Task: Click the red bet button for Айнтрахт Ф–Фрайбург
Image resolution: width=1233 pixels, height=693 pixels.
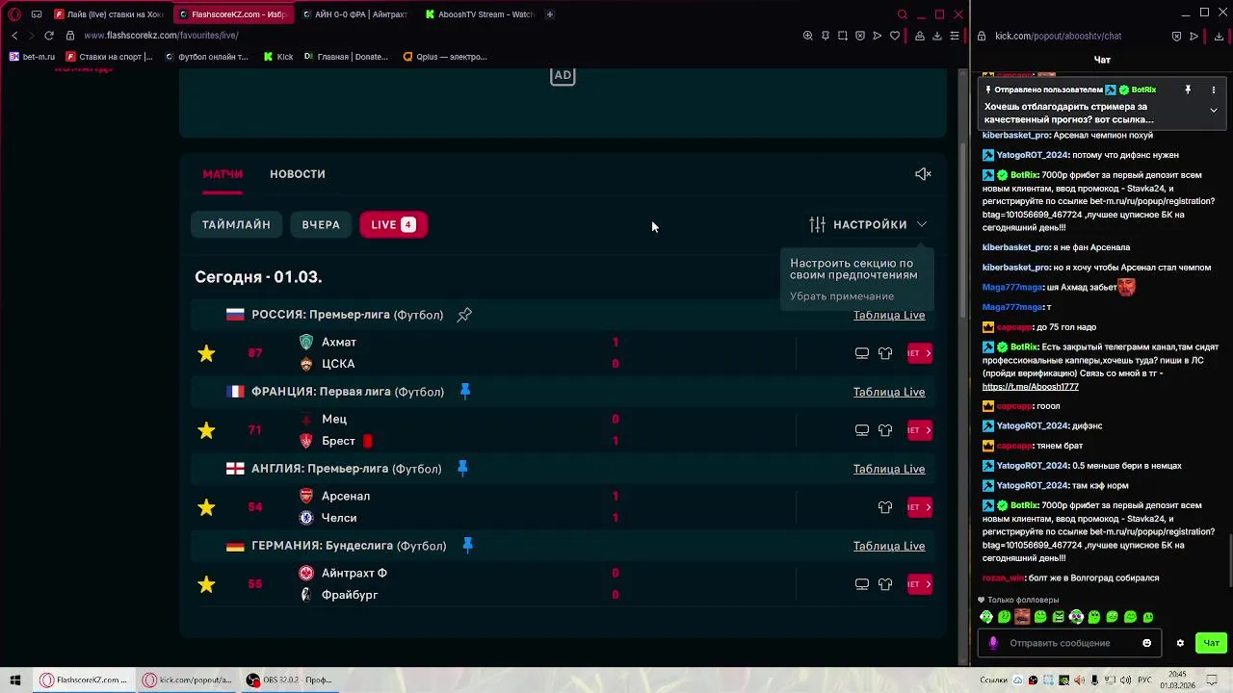Action: (919, 584)
